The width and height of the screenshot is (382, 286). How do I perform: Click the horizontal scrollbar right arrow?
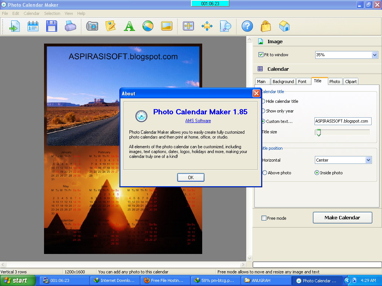tap(243, 264)
